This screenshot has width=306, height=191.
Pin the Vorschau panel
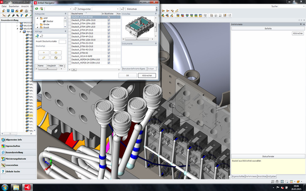click(x=156, y=14)
